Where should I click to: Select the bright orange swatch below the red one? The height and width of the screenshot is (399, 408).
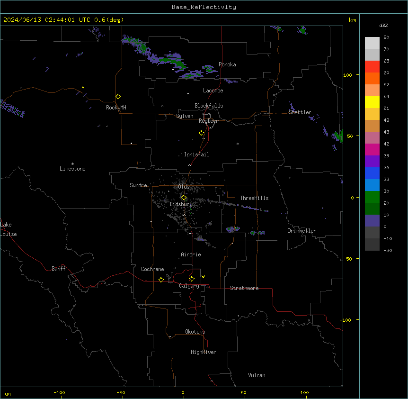click(372, 78)
